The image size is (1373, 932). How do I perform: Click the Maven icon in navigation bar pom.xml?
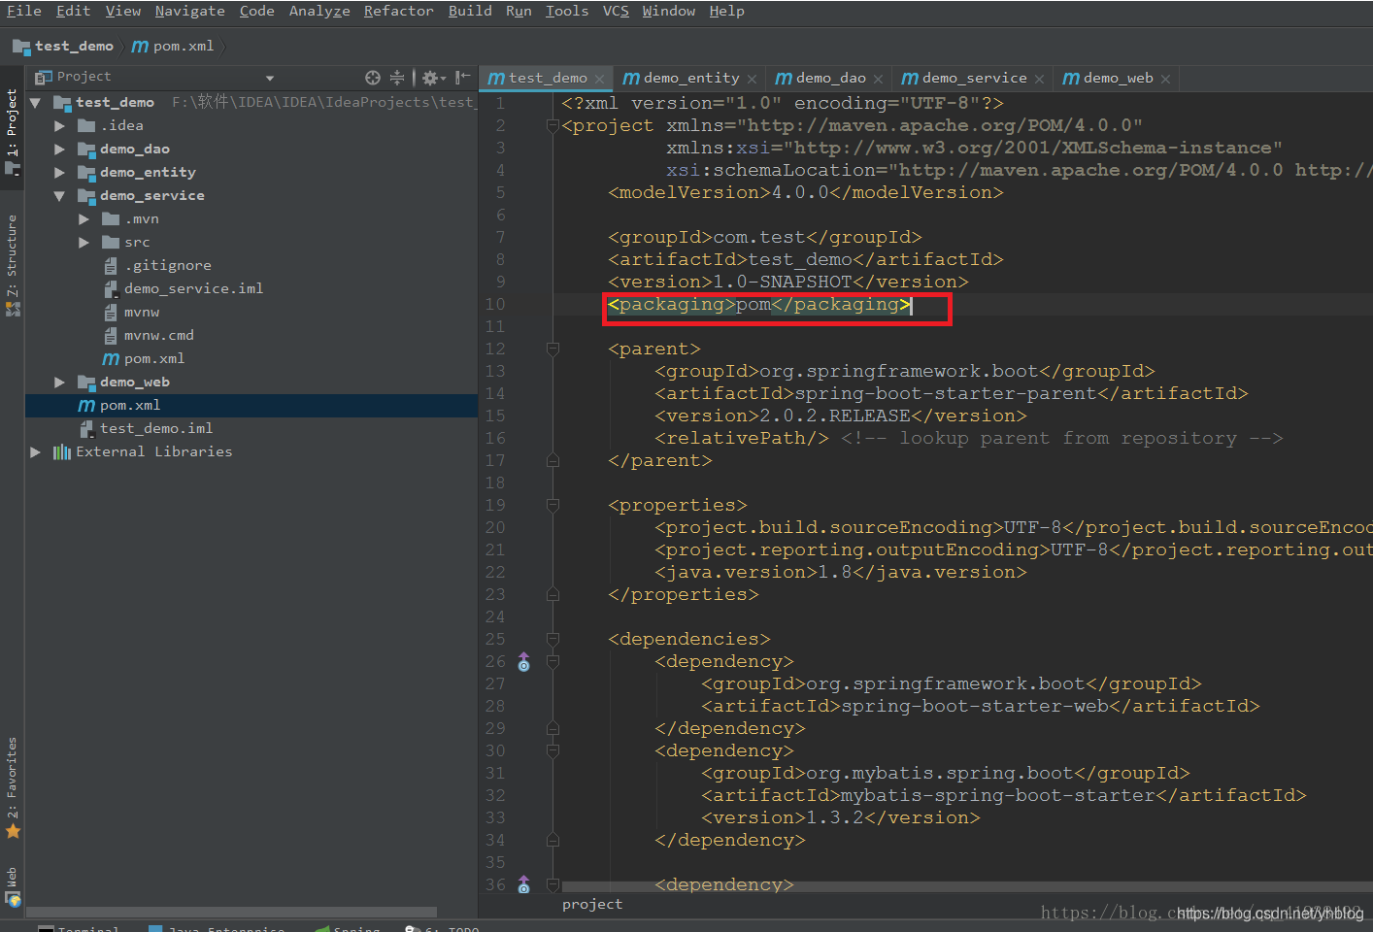point(140,47)
